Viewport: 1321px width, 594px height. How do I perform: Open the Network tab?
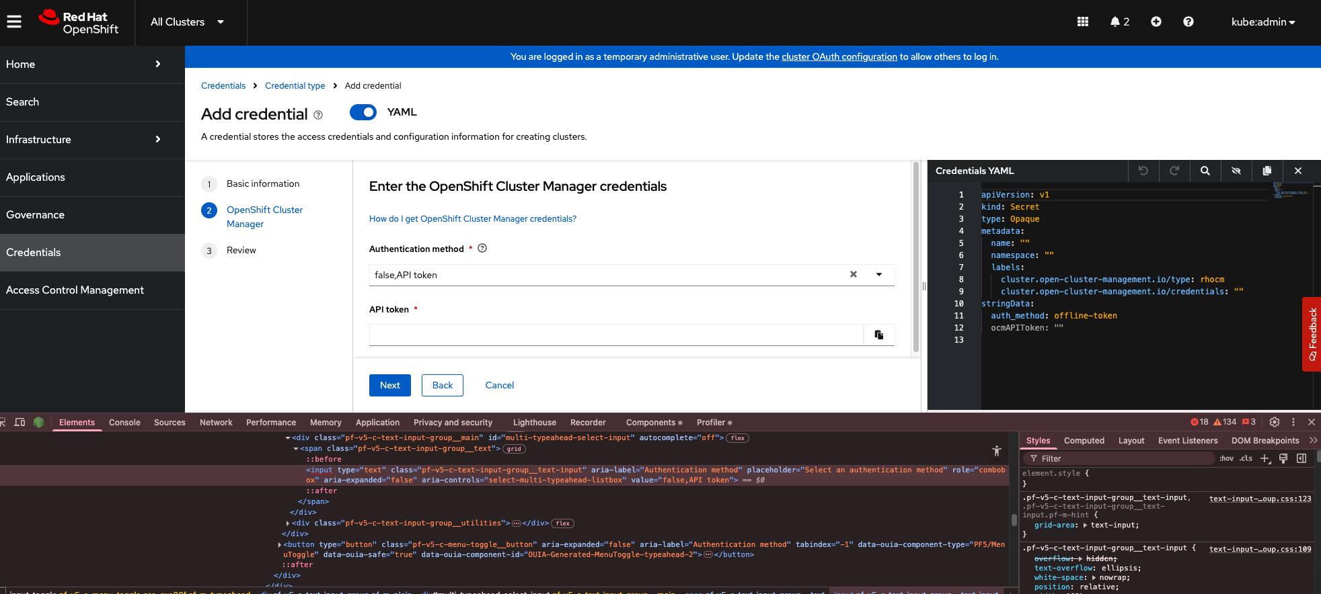pyautogui.click(x=216, y=423)
